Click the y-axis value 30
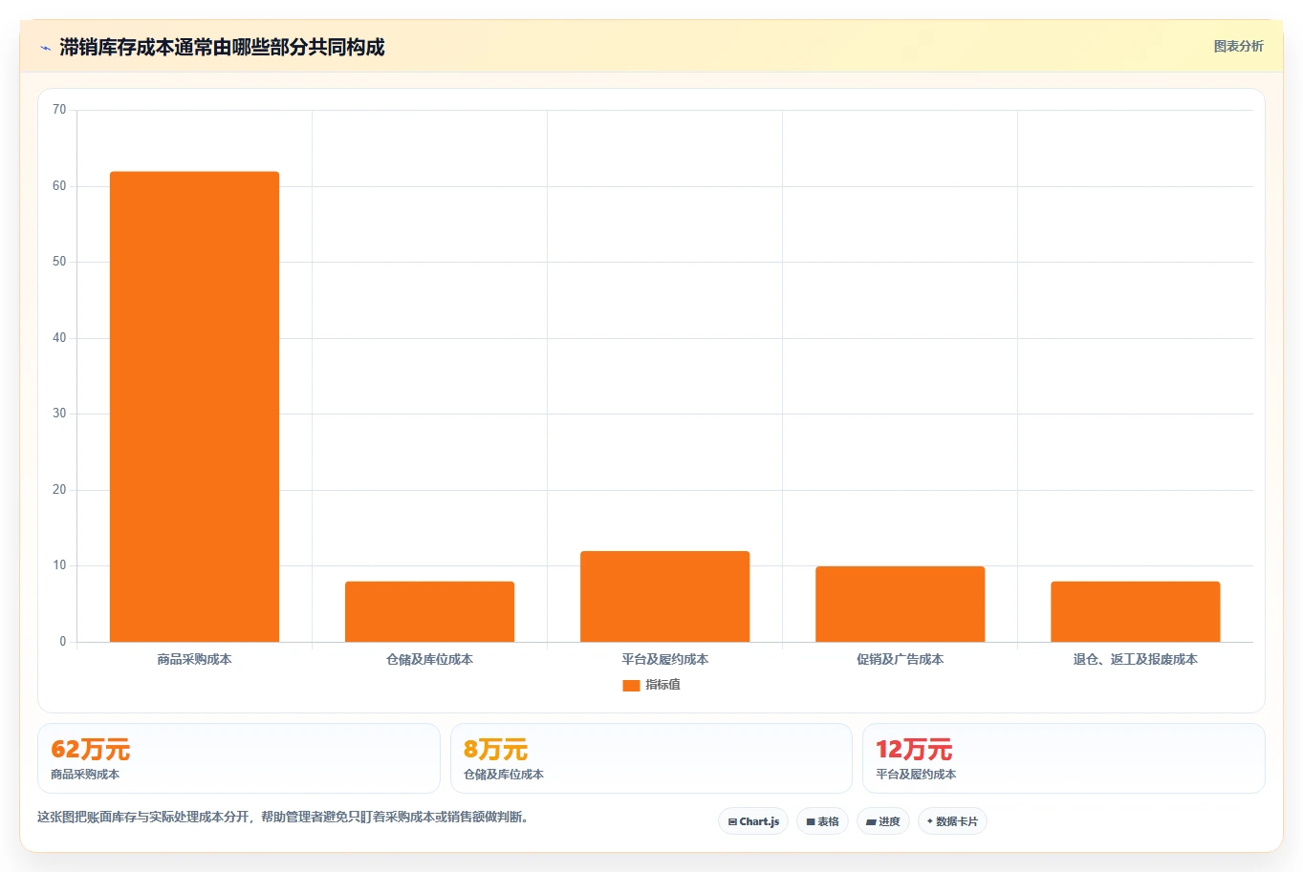Screen dimensions: 1303x872 click(x=59, y=414)
